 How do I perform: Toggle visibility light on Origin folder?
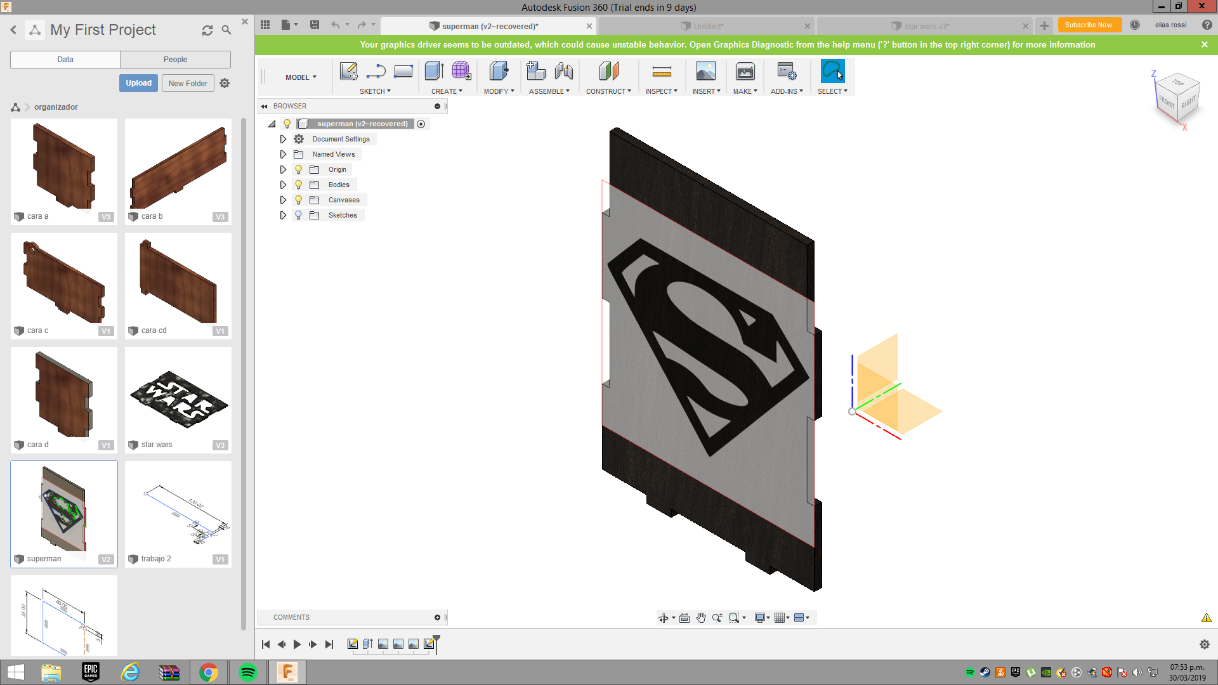click(299, 169)
